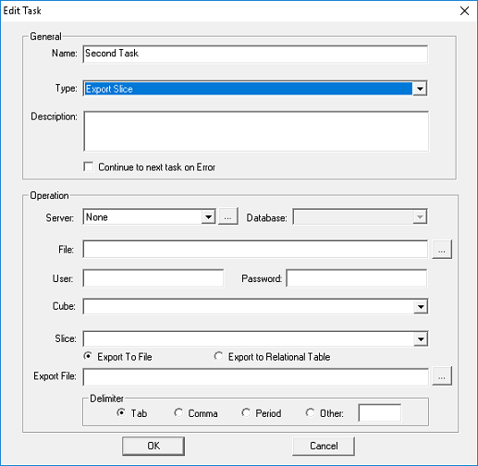Select the Export To File option
Screen dimensions: 478x466
[88, 356]
